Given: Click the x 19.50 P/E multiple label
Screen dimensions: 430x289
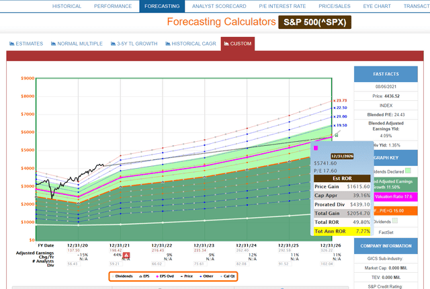Looking at the screenshot, I should (x=340, y=125).
